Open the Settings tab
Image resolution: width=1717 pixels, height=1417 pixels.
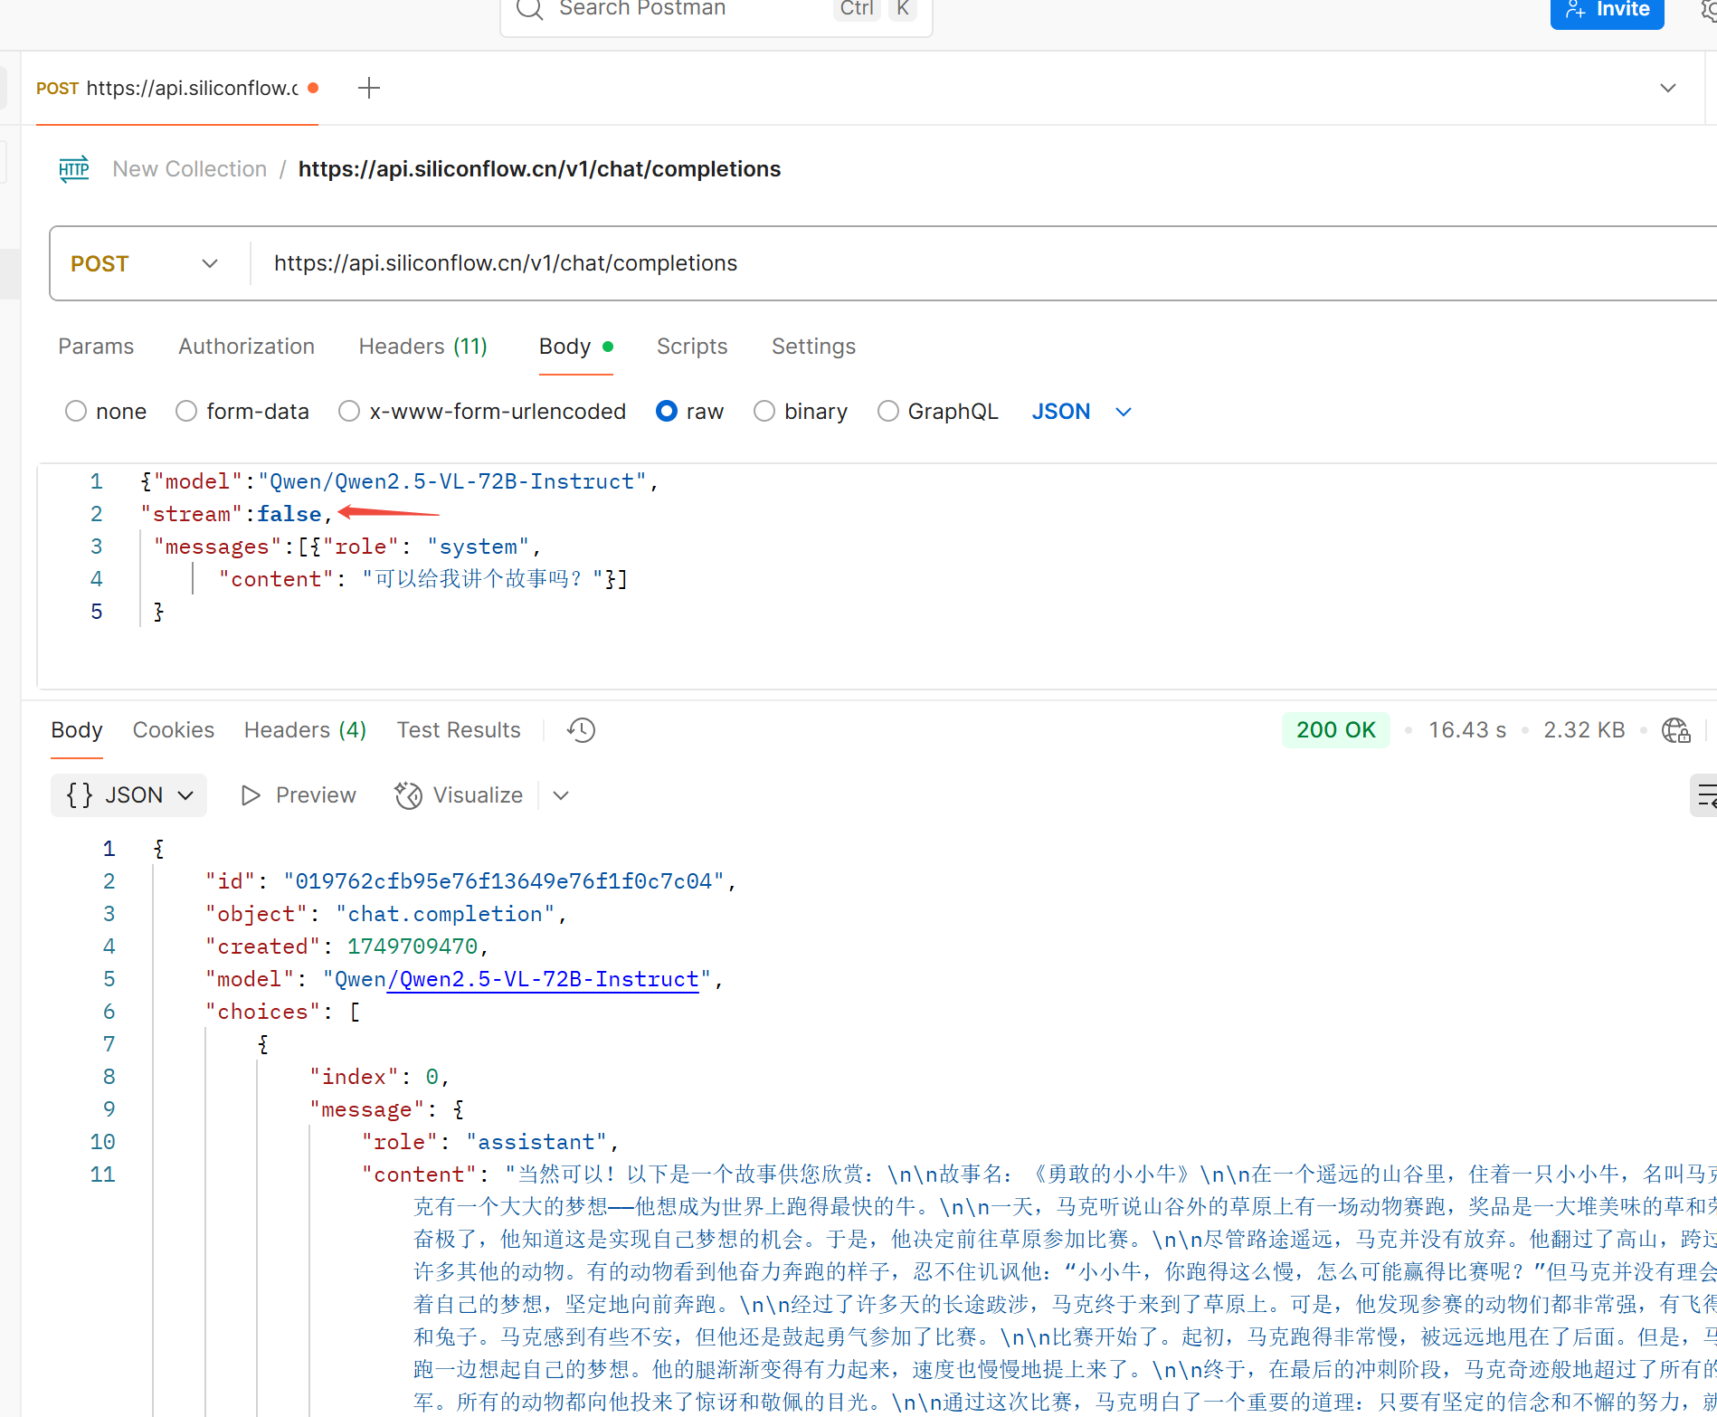[813, 347]
